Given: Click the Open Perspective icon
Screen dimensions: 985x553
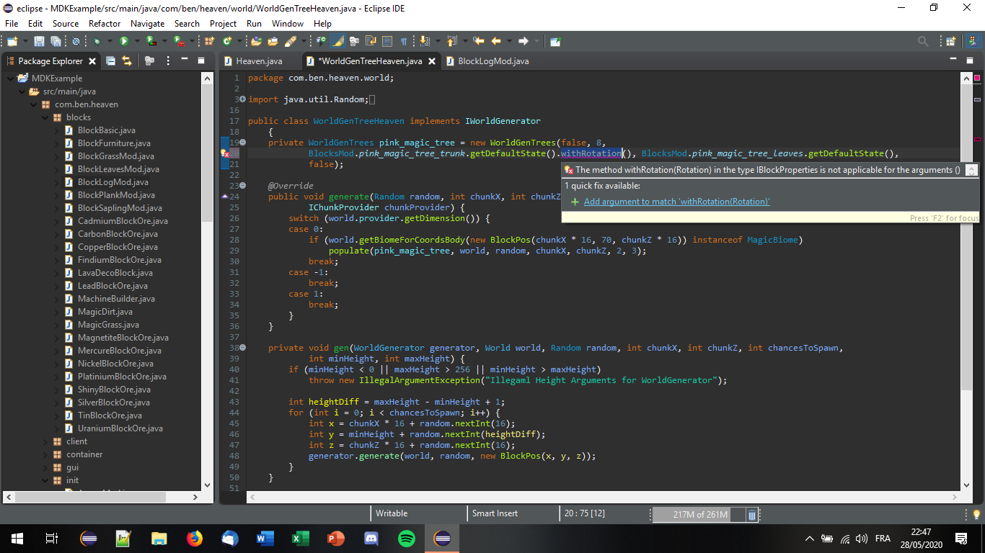Looking at the screenshot, I should point(950,42).
